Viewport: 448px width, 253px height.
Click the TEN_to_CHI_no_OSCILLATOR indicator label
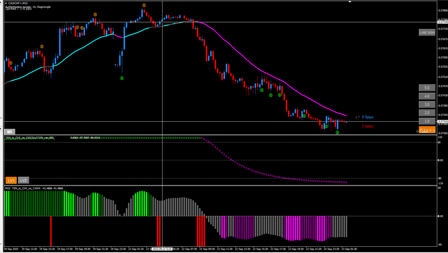(x=30, y=138)
